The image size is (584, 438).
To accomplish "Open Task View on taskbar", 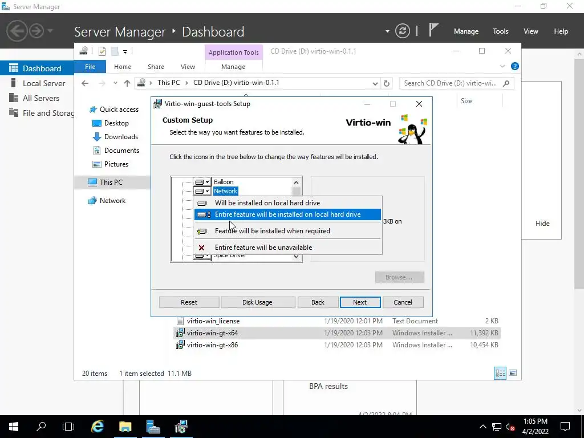I will tap(68, 427).
